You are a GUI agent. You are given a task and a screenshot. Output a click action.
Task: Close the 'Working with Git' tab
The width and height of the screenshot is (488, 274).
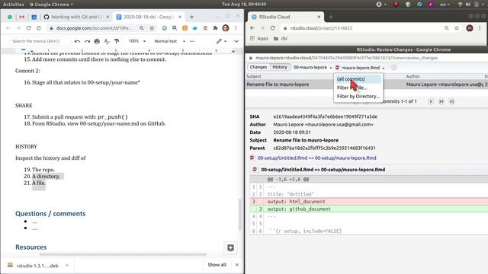[108, 17]
